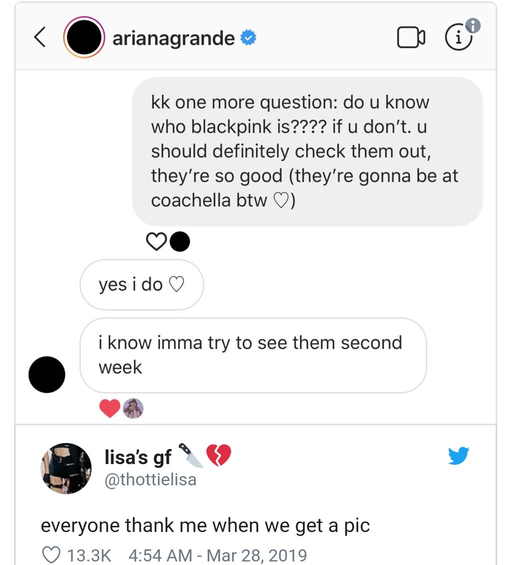Open the @thottielisa handle
The image size is (511, 565).
[150, 480]
